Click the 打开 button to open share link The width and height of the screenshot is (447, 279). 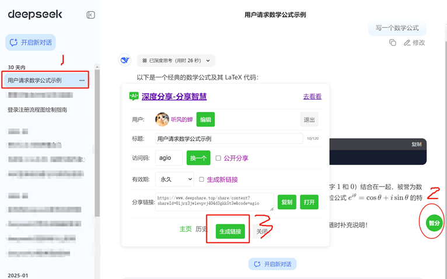click(x=309, y=202)
